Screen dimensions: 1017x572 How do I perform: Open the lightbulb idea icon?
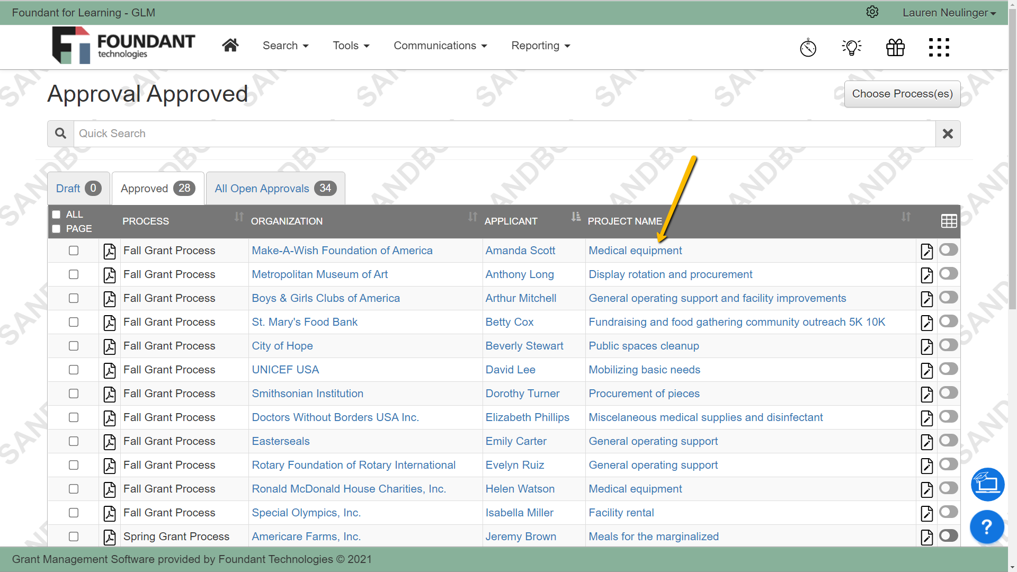click(x=852, y=47)
